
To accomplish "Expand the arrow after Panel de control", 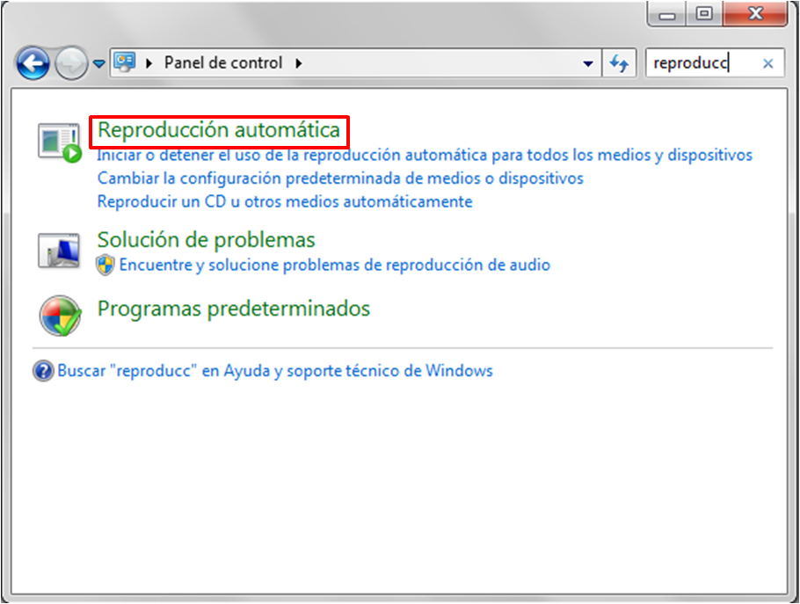I will click(299, 63).
